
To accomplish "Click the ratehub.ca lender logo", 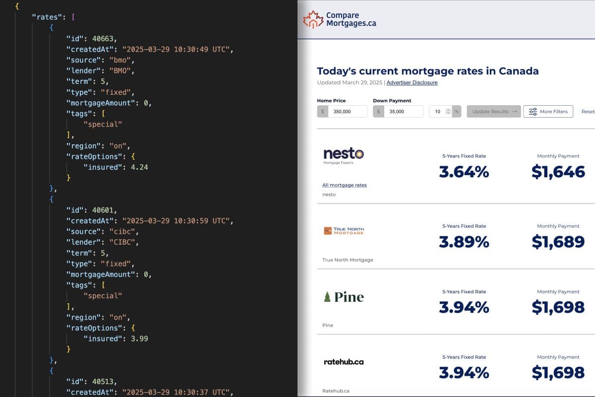I will 343,362.
